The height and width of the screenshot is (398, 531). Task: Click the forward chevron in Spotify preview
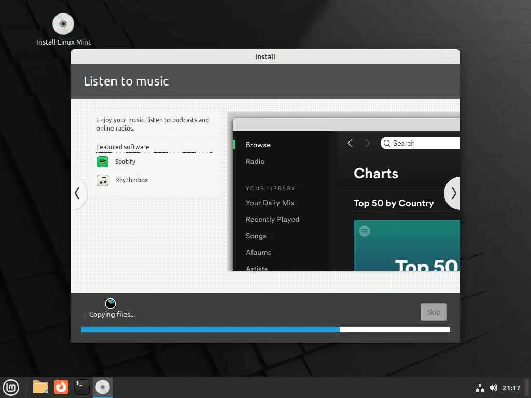[368, 143]
